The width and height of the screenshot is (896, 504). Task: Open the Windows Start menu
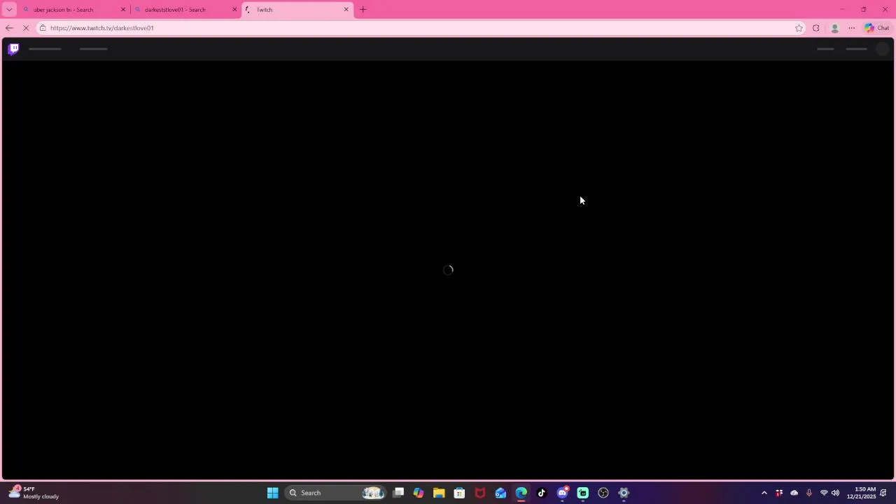point(272,493)
